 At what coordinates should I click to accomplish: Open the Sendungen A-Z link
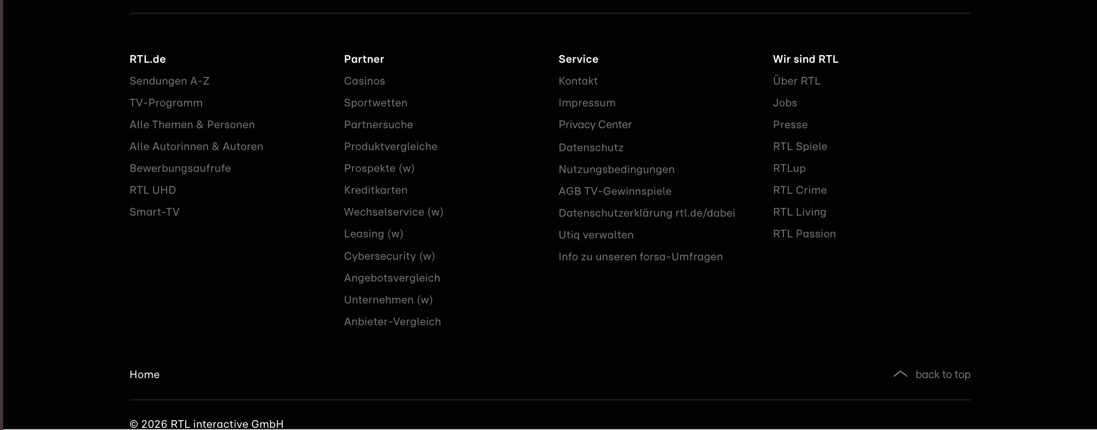click(x=169, y=81)
